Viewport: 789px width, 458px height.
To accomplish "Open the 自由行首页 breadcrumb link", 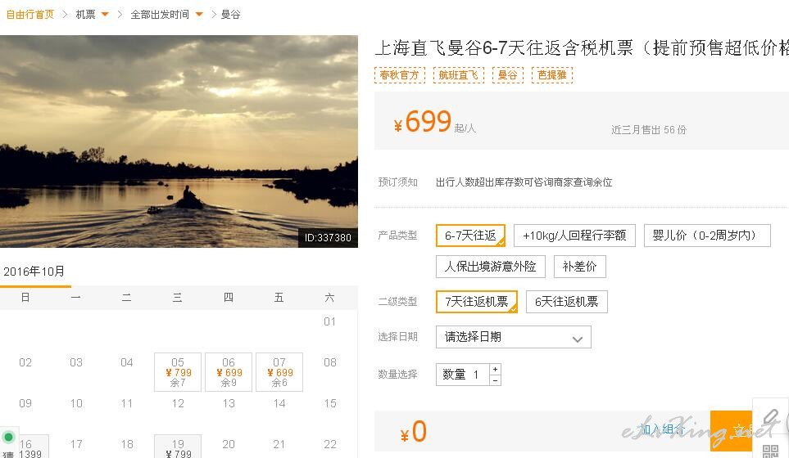I will tap(29, 15).
